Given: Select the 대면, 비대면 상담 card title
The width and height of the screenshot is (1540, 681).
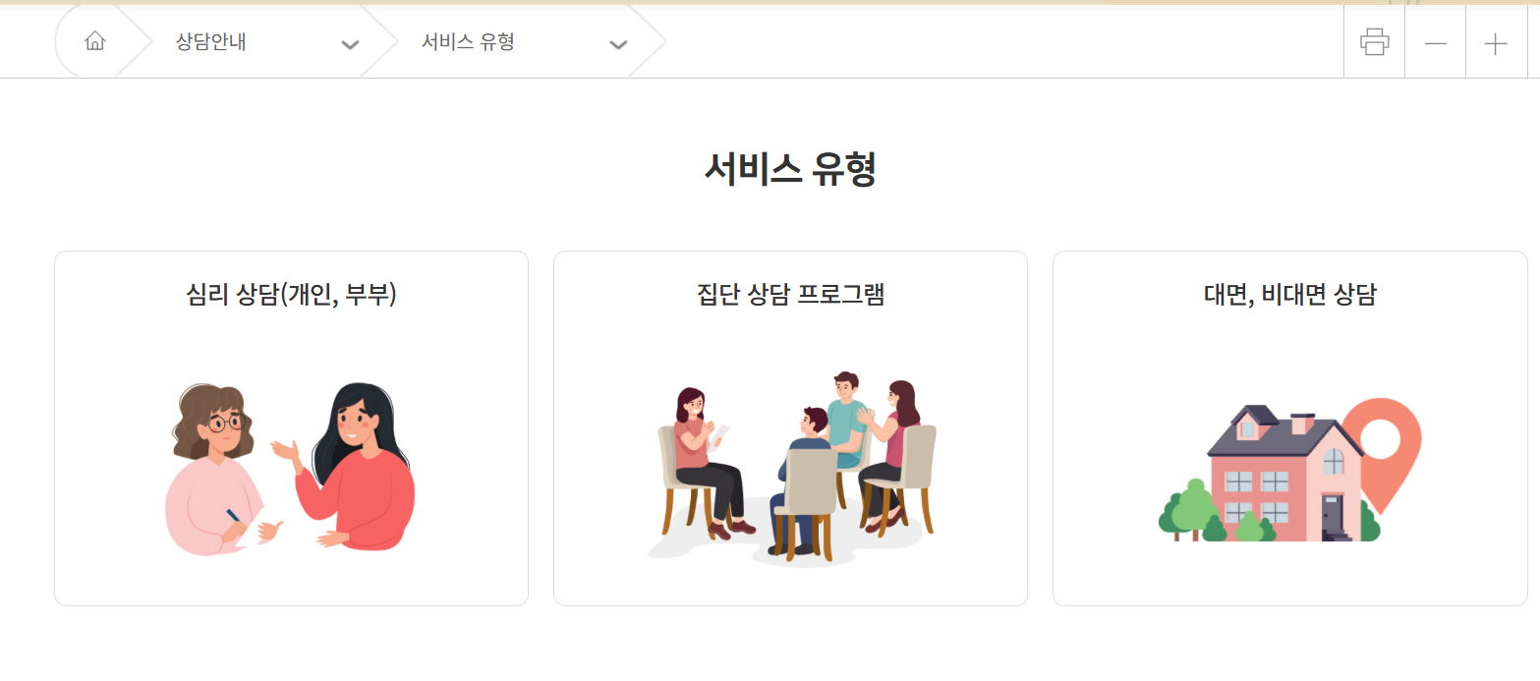Looking at the screenshot, I should [1289, 294].
